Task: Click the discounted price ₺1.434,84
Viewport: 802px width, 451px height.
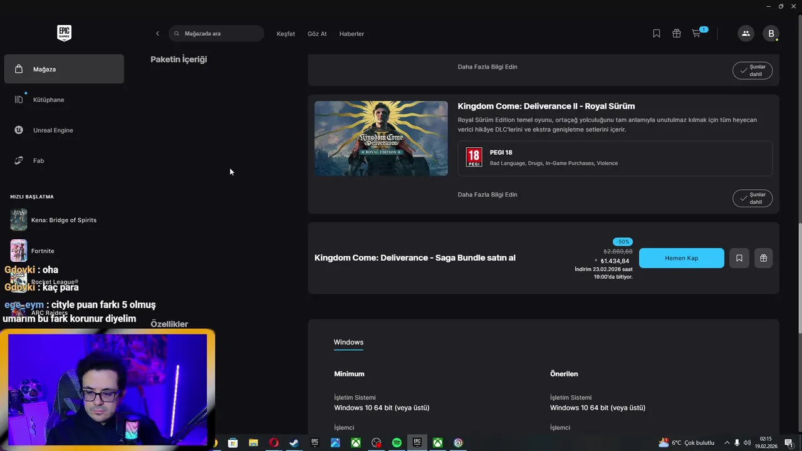Action: 615,261
